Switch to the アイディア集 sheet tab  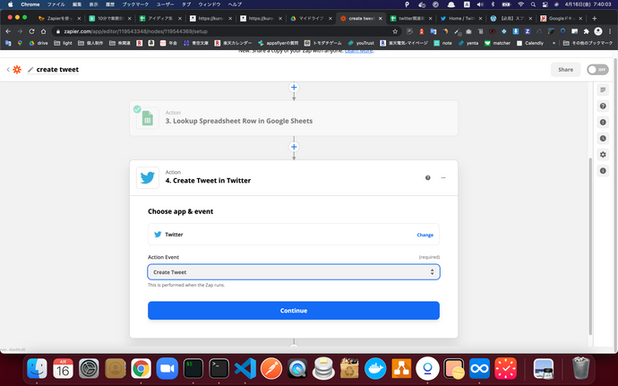161,19
